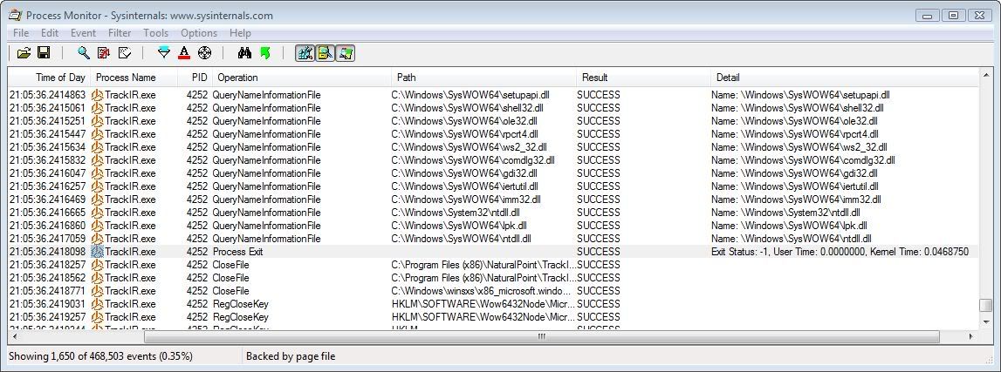Open the Filter funnel icon
The image size is (1001, 372).
pyautogui.click(x=164, y=53)
